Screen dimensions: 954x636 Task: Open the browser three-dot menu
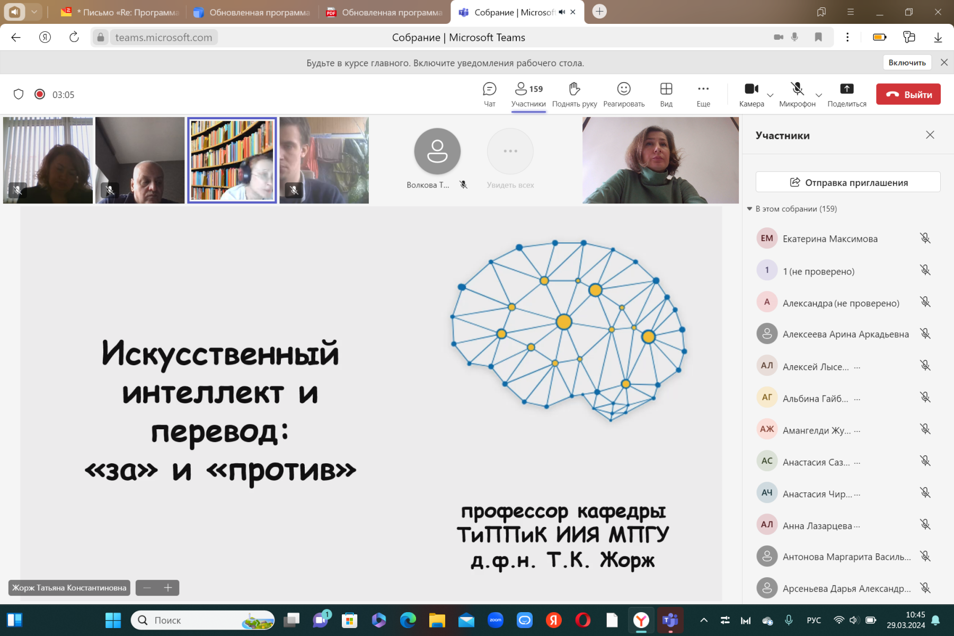click(x=847, y=37)
